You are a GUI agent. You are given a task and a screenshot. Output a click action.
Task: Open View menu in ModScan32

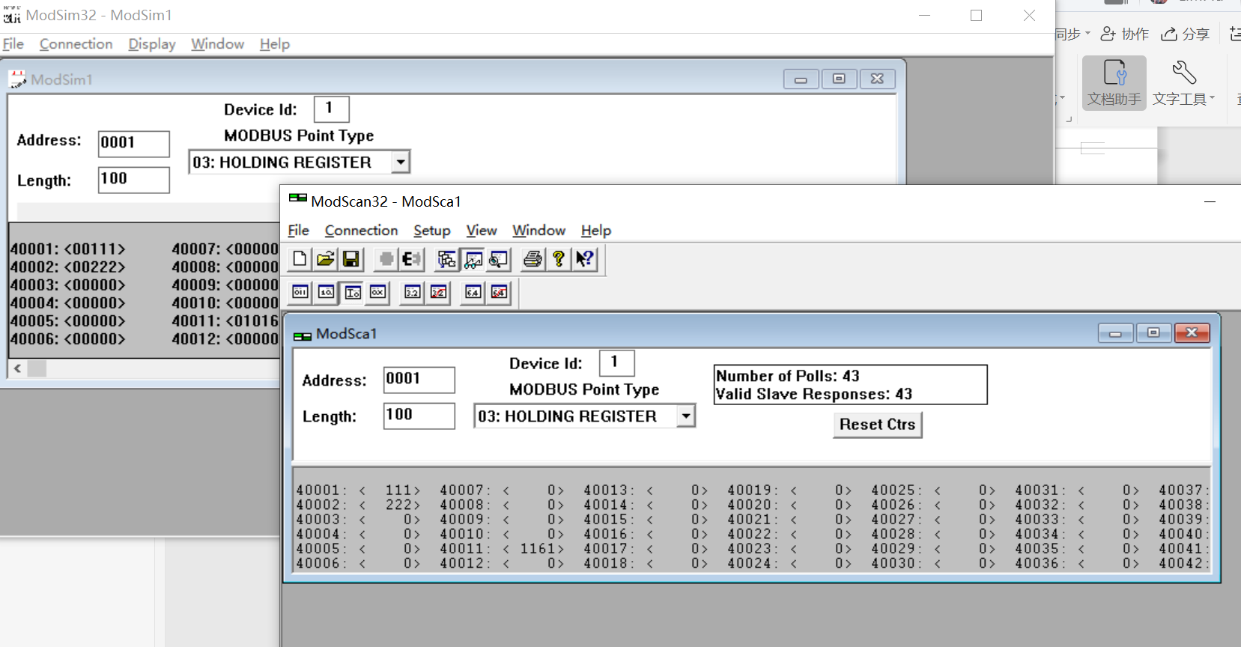tap(482, 231)
